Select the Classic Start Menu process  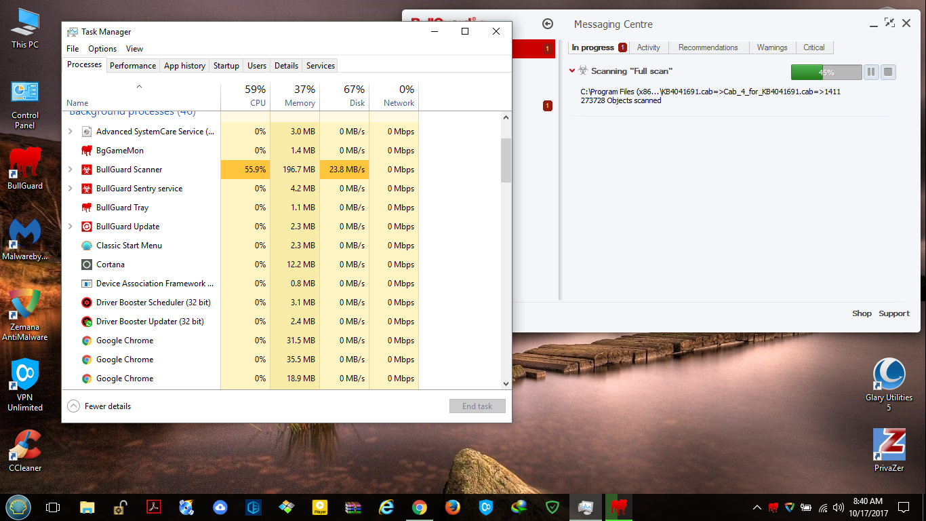[x=240, y=246]
